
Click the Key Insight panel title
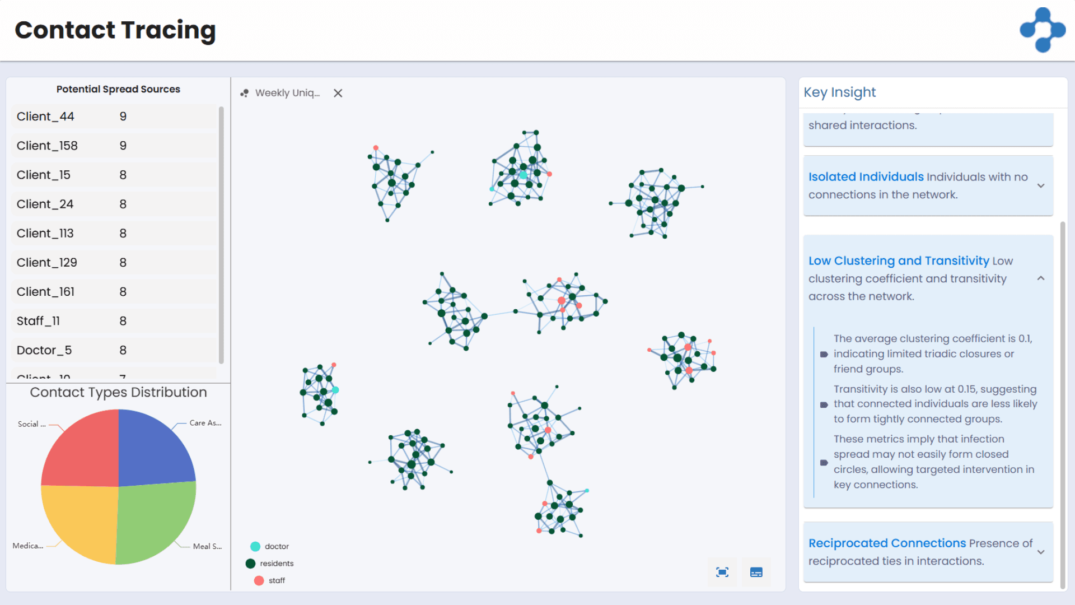pos(839,92)
